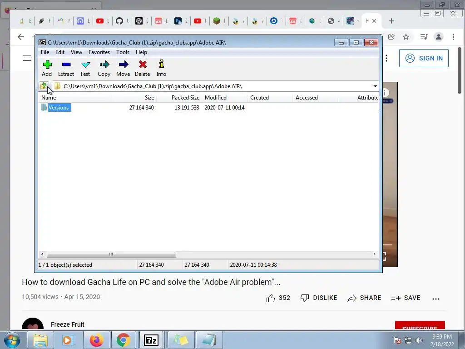This screenshot has width=465, height=349.
Task: Bookmark this page with the star icon
Action: pos(406,37)
